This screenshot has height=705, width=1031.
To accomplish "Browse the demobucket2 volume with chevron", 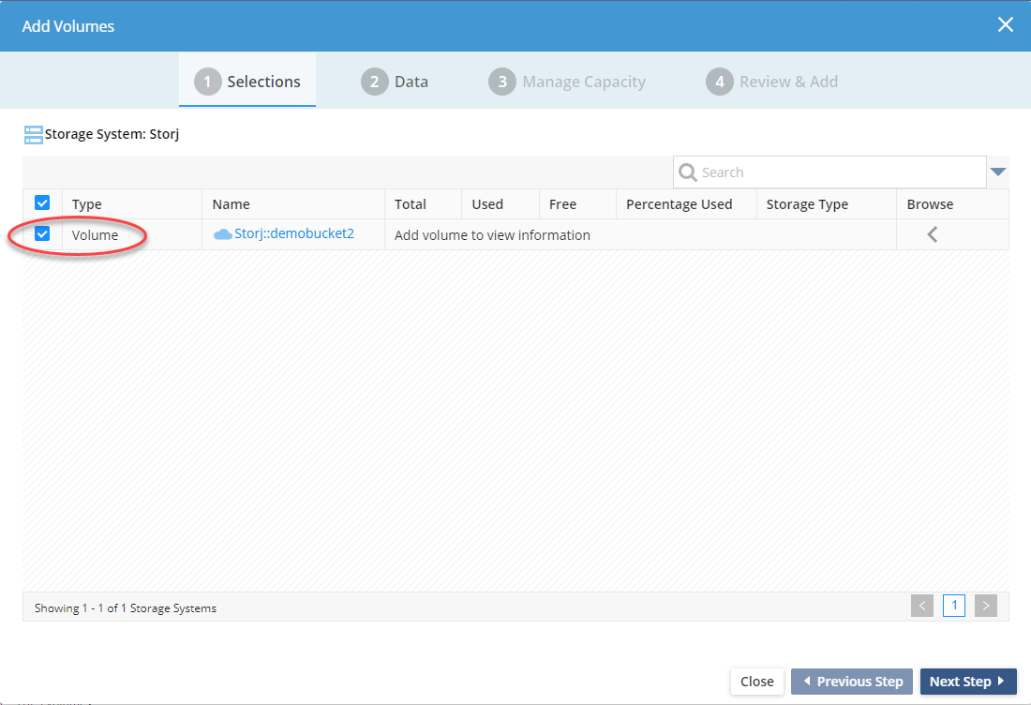I will tap(932, 234).
